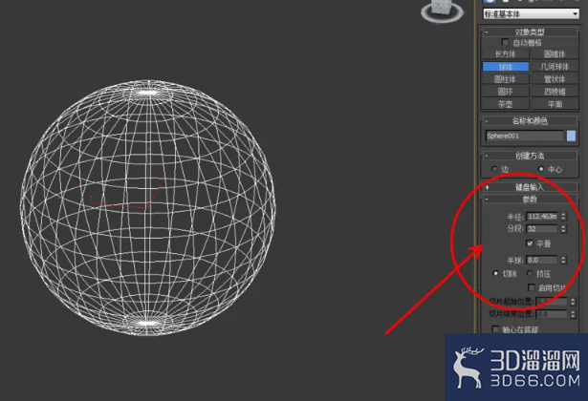Image resolution: width=588 pixels, height=401 pixels.
Task: Click the 切片起始位置 spinner arrows
Action: (573, 302)
